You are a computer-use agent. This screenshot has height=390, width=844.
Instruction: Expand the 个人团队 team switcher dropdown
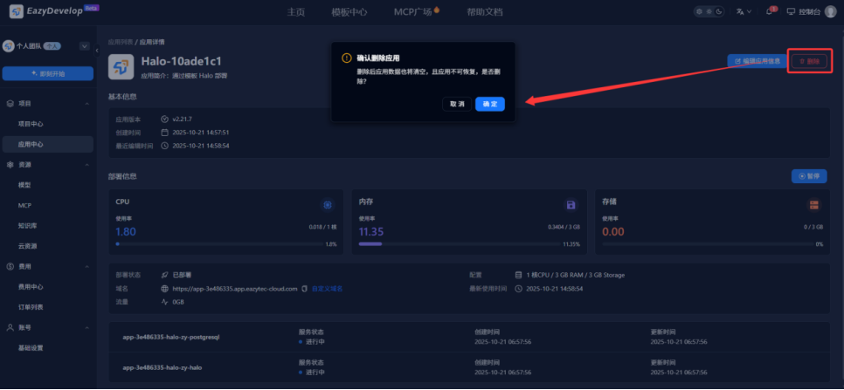click(x=84, y=46)
